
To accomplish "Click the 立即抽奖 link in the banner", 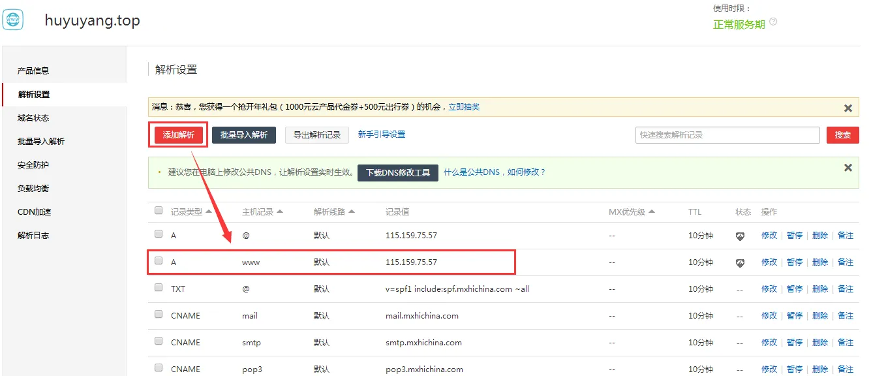I will coord(464,106).
